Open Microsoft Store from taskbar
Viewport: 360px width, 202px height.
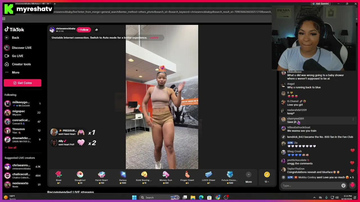pyautogui.click(x=209, y=198)
